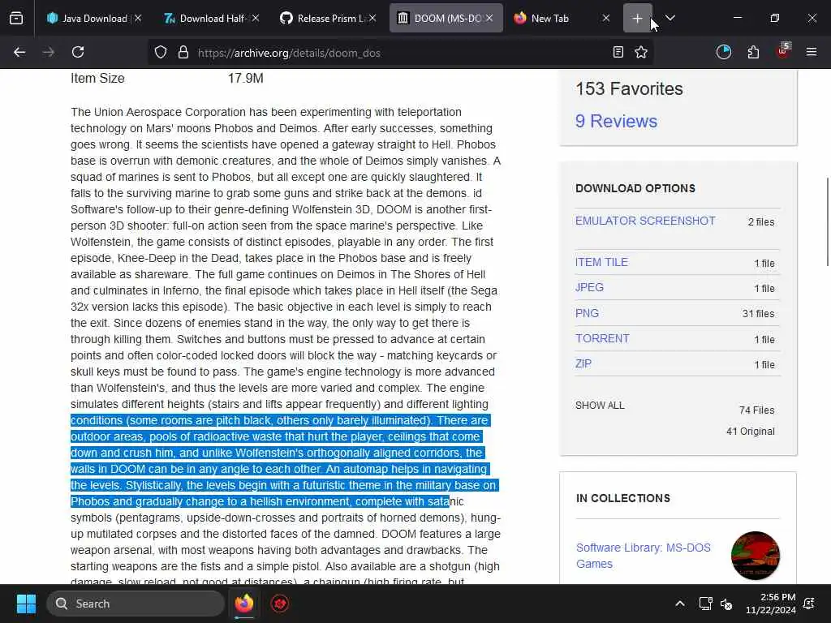This screenshot has height=623, width=831.
Task: Show site security padlock info
Action: tap(183, 53)
